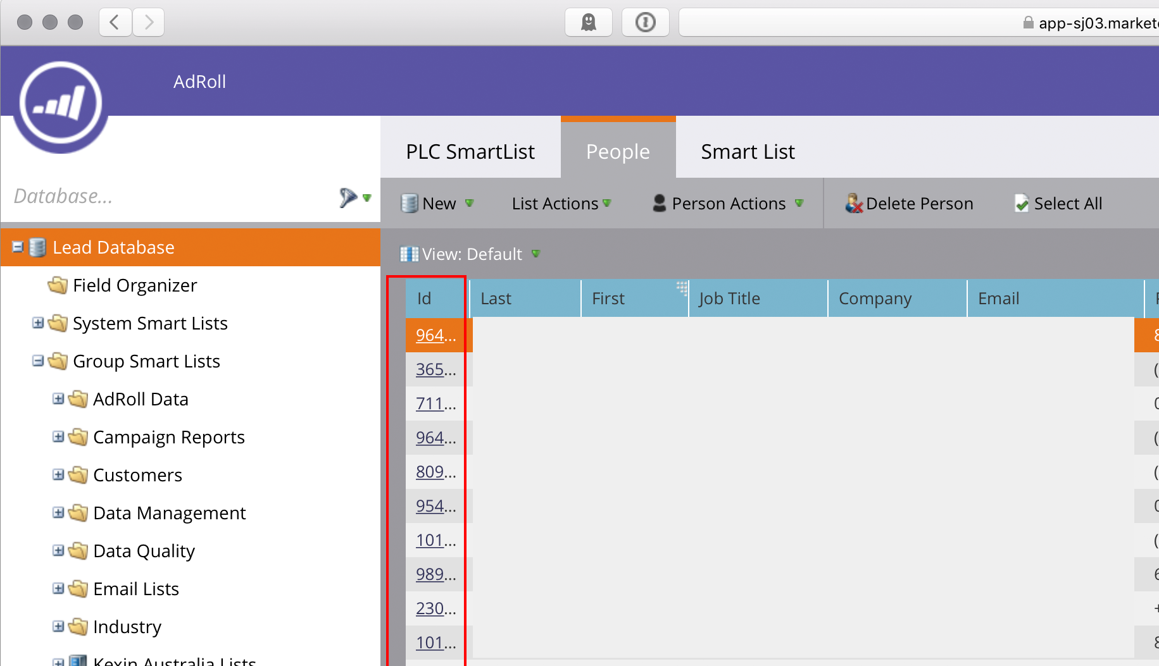The height and width of the screenshot is (666, 1159).
Task: Open the View: Default dropdown
Action: point(471,254)
